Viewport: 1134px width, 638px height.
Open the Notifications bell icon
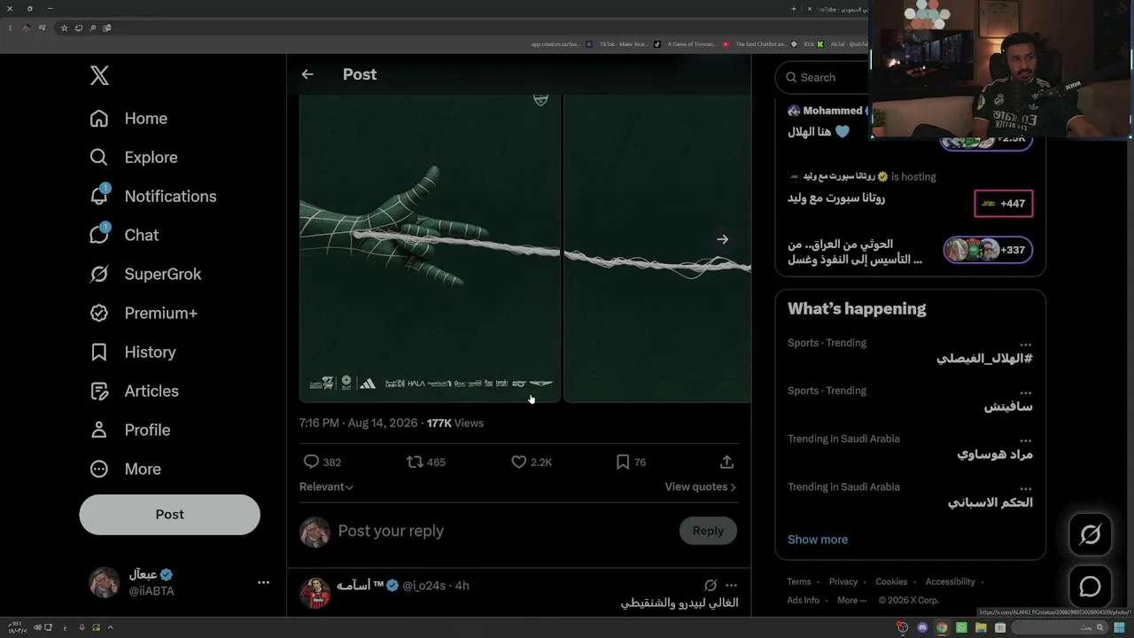(99, 196)
